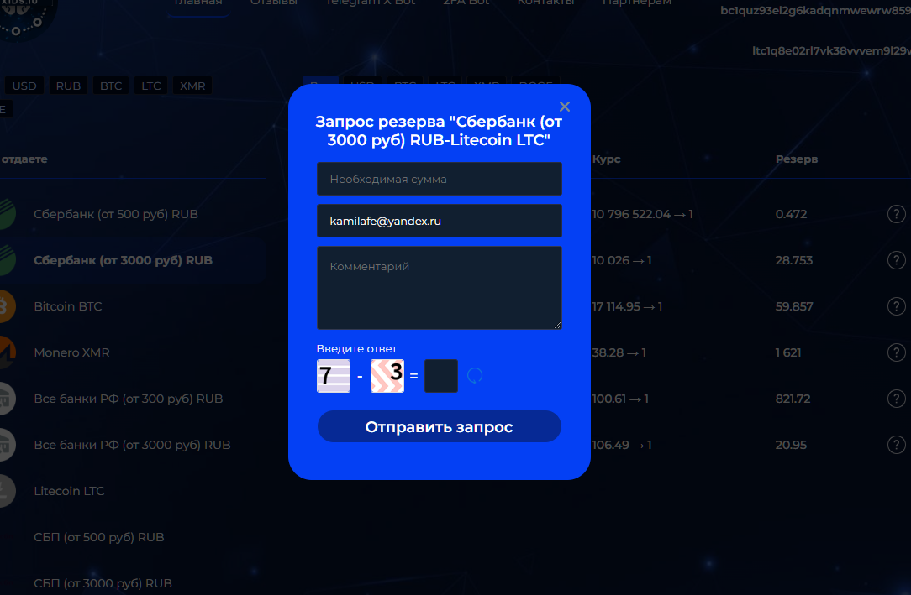This screenshot has height=595, width=911.
Task: Click the Bitcoin coin icon
Action: pyautogui.click(x=6, y=306)
